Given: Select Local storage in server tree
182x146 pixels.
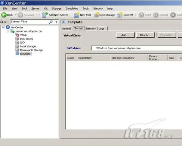Looking at the screenshot, I should tap(28, 46).
